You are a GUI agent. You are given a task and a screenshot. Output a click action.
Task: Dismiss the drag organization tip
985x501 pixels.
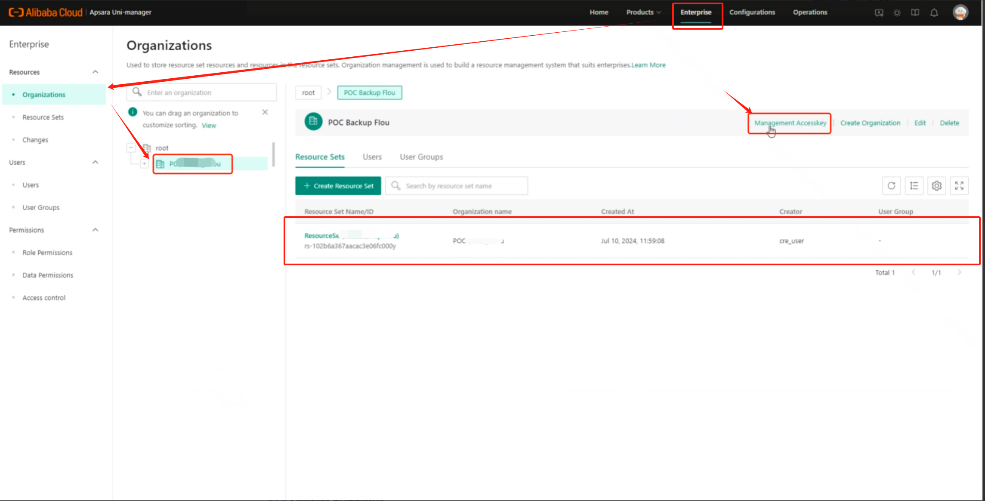pyautogui.click(x=265, y=112)
